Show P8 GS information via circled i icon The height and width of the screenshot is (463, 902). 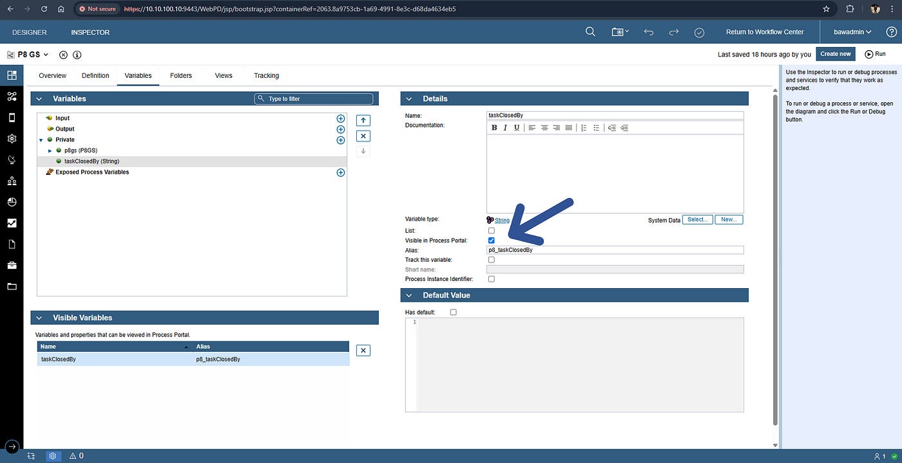click(77, 55)
